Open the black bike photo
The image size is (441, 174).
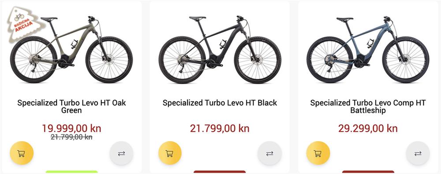[220, 49]
